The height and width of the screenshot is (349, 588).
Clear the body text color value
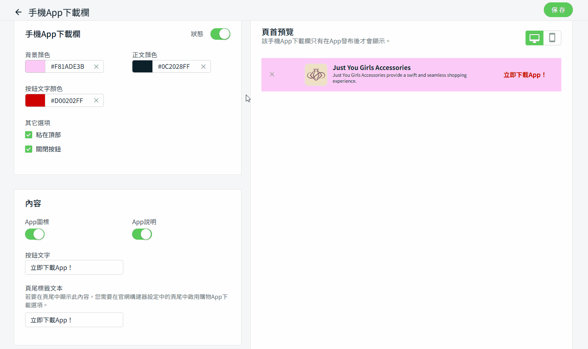[x=203, y=67]
